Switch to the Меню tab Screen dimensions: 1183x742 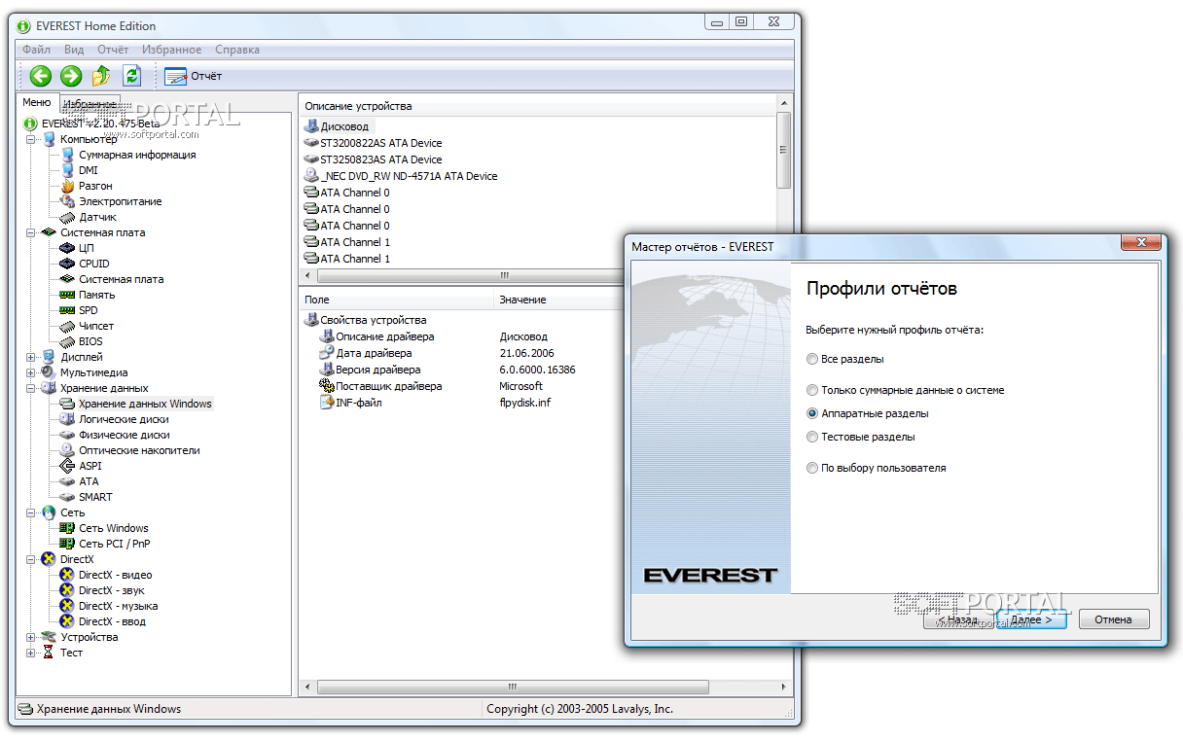[37, 102]
